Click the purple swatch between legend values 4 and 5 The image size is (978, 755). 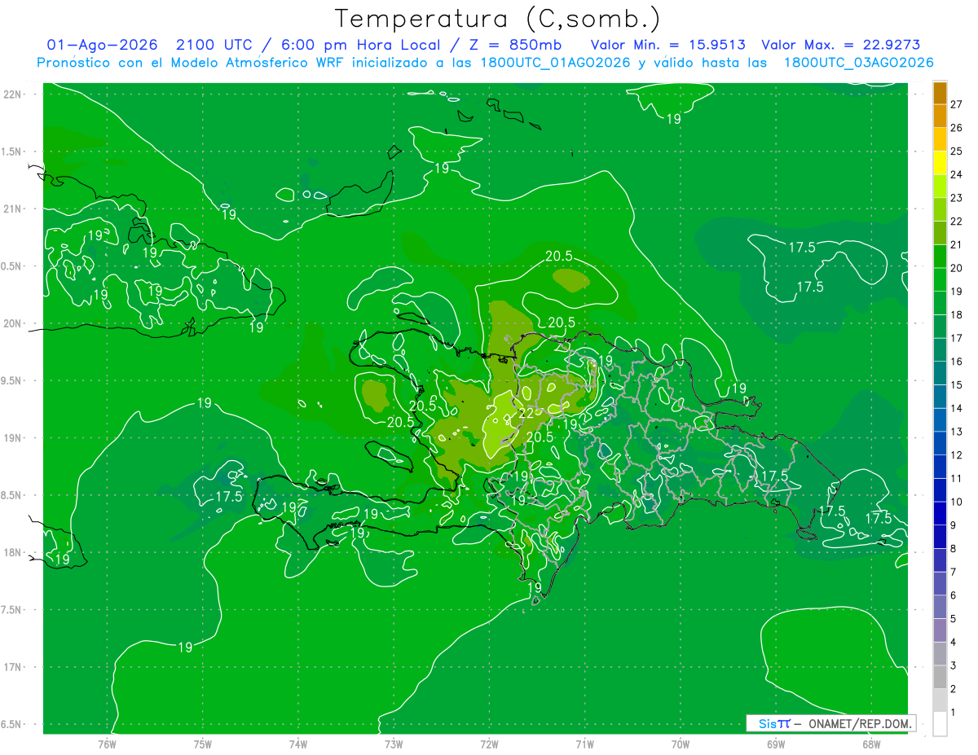tap(940, 630)
